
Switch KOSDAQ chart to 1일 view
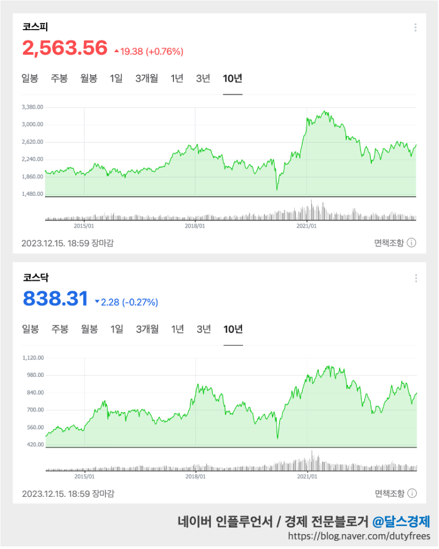[x=117, y=329]
